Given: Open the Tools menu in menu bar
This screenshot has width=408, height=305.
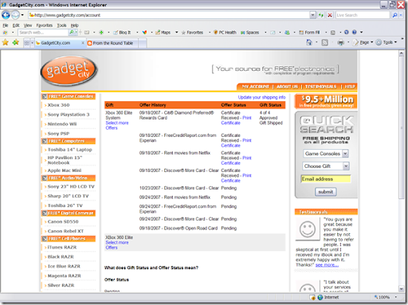Looking at the screenshot, I should pyautogui.click(x=61, y=25).
